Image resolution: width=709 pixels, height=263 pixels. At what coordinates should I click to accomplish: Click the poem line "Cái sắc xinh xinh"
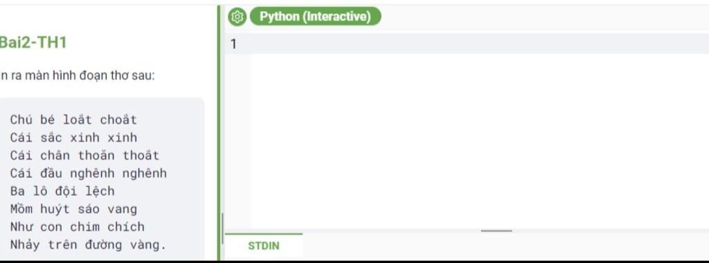point(73,137)
